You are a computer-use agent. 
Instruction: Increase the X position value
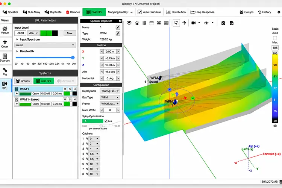pyautogui.click(x=118, y=52)
